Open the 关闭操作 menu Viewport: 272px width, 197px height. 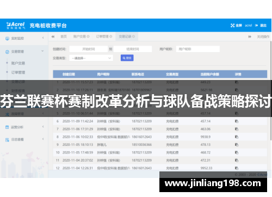[x=263, y=36]
